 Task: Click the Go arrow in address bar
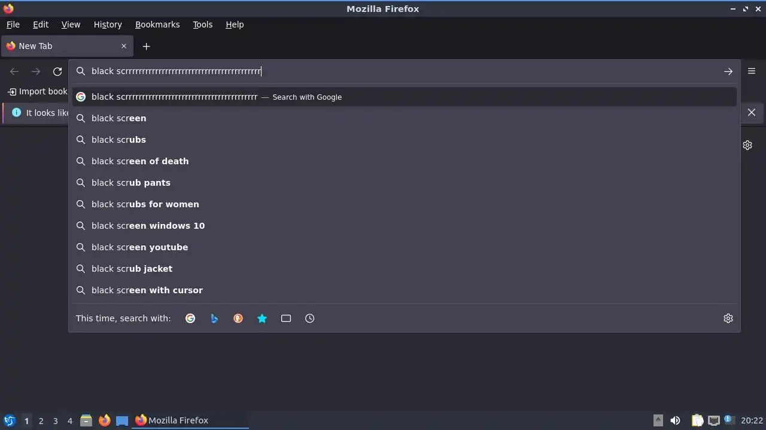(x=728, y=71)
